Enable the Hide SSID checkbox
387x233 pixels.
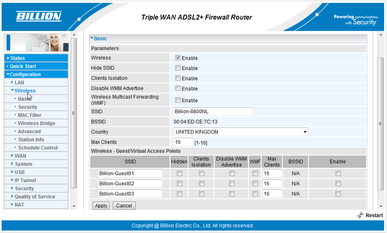(178, 68)
